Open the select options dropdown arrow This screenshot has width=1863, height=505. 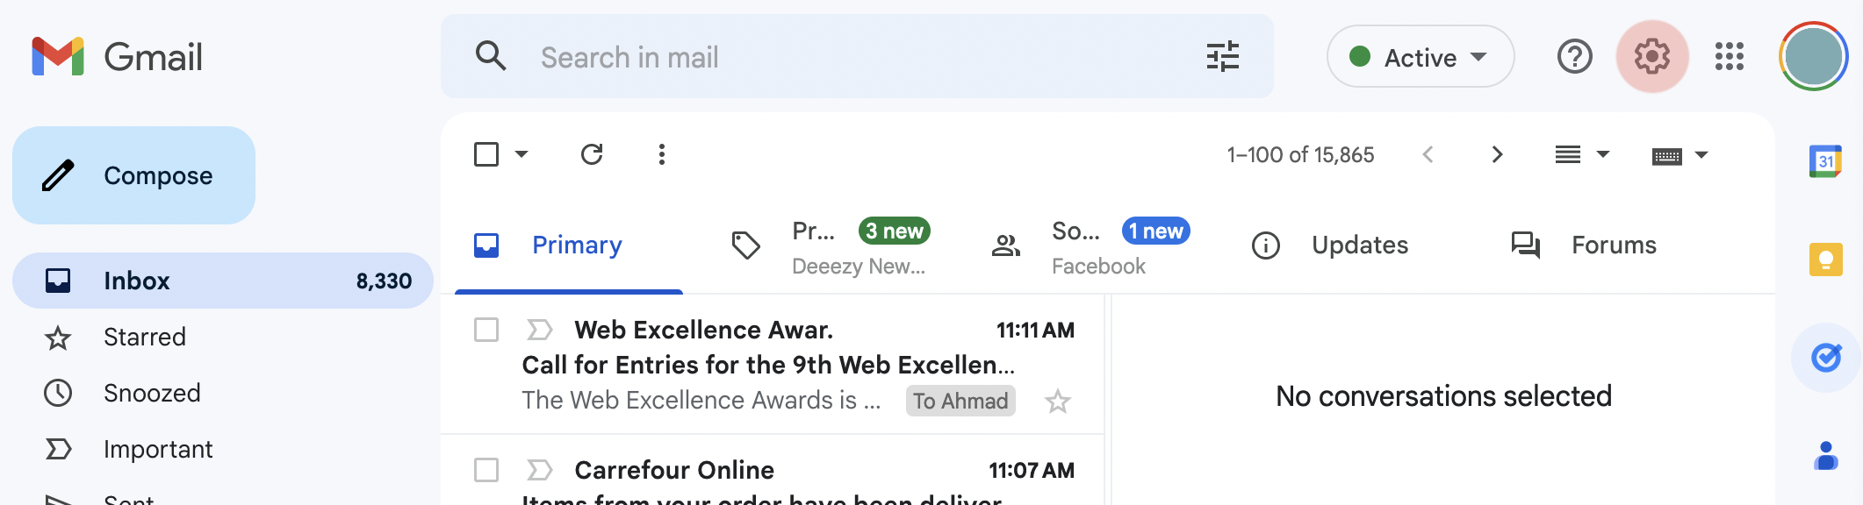(x=521, y=155)
